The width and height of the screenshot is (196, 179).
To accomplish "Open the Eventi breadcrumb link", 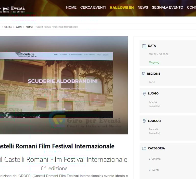I will point(19,27).
